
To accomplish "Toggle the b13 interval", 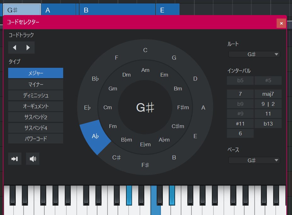I will pyautogui.click(x=268, y=124).
